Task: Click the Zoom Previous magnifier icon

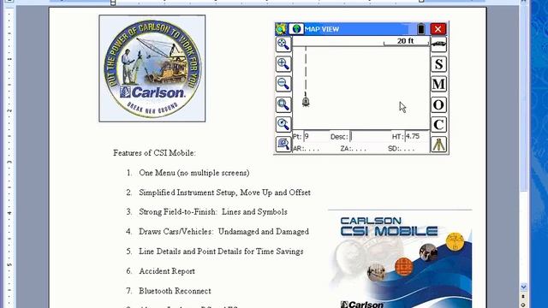Action: [x=283, y=124]
